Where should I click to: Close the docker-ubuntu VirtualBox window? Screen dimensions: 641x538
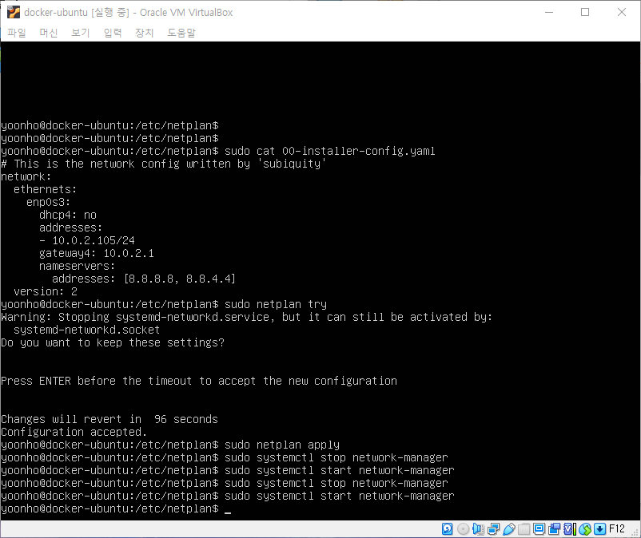pos(621,12)
